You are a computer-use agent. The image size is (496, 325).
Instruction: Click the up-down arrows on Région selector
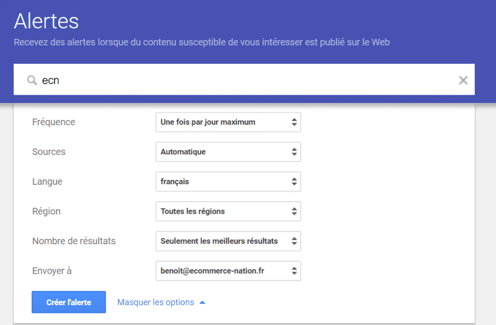pyautogui.click(x=294, y=211)
